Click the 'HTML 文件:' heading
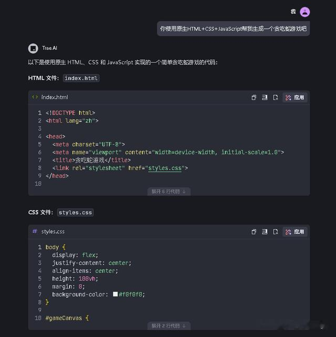The height and width of the screenshot is (337, 336). click(44, 78)
